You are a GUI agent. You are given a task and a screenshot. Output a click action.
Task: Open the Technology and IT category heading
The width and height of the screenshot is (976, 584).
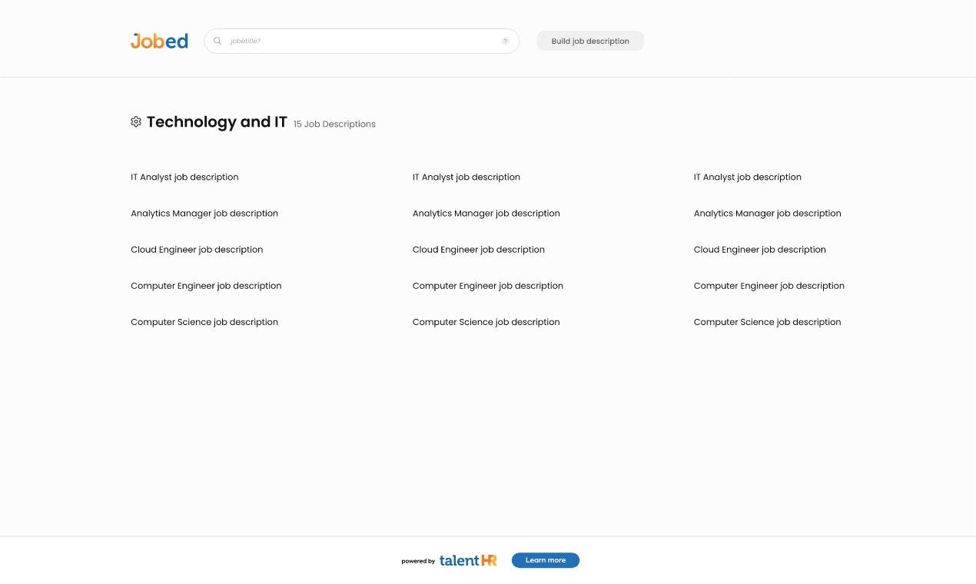click(217, 122)
